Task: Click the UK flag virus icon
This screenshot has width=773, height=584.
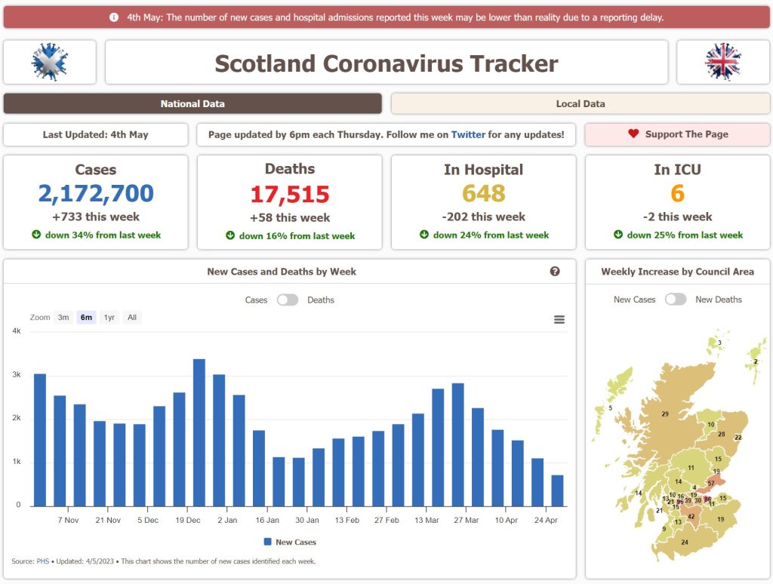Action: [722, 62]
